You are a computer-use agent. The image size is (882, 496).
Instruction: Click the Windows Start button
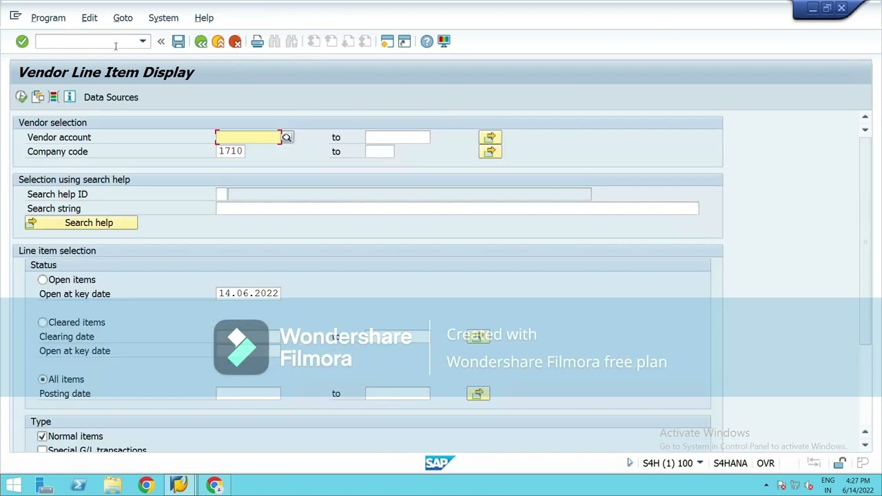tap(14, 485)
